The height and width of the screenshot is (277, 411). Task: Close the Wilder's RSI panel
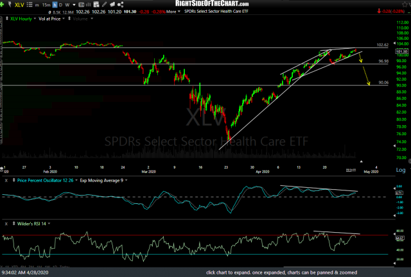(x=6, y=223)
